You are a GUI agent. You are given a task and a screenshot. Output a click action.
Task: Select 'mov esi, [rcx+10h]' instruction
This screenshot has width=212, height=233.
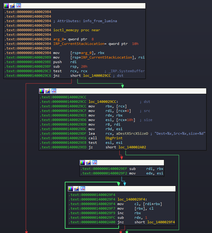point(112,120)
